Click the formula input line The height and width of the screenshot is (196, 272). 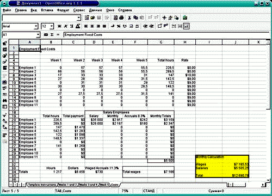(x=166, y=35)
